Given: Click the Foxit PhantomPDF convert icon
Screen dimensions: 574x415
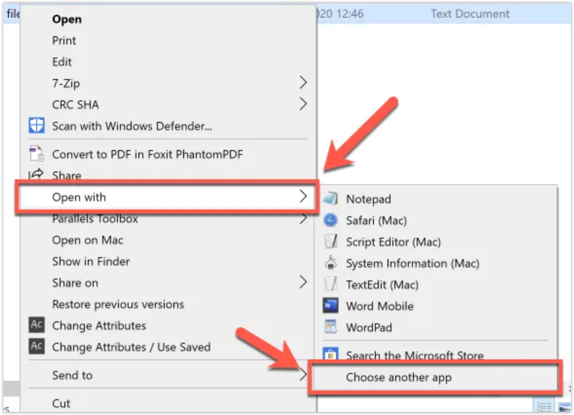Looking at the screenshot, I should (x=37, y=153).
